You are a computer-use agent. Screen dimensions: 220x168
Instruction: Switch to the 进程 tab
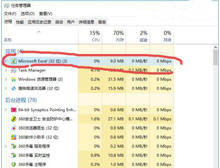tap(8, 22)
